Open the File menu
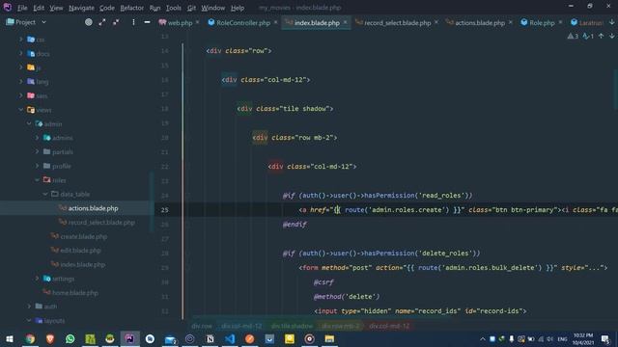 [x=22, y=8]
